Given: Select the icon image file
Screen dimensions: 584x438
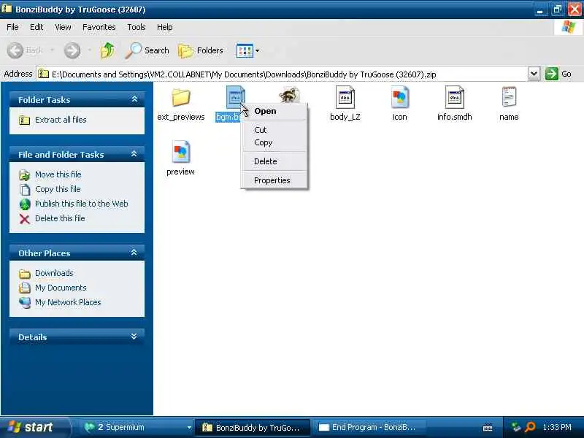Looking at the screenshot, I should [x=399, y=97].
